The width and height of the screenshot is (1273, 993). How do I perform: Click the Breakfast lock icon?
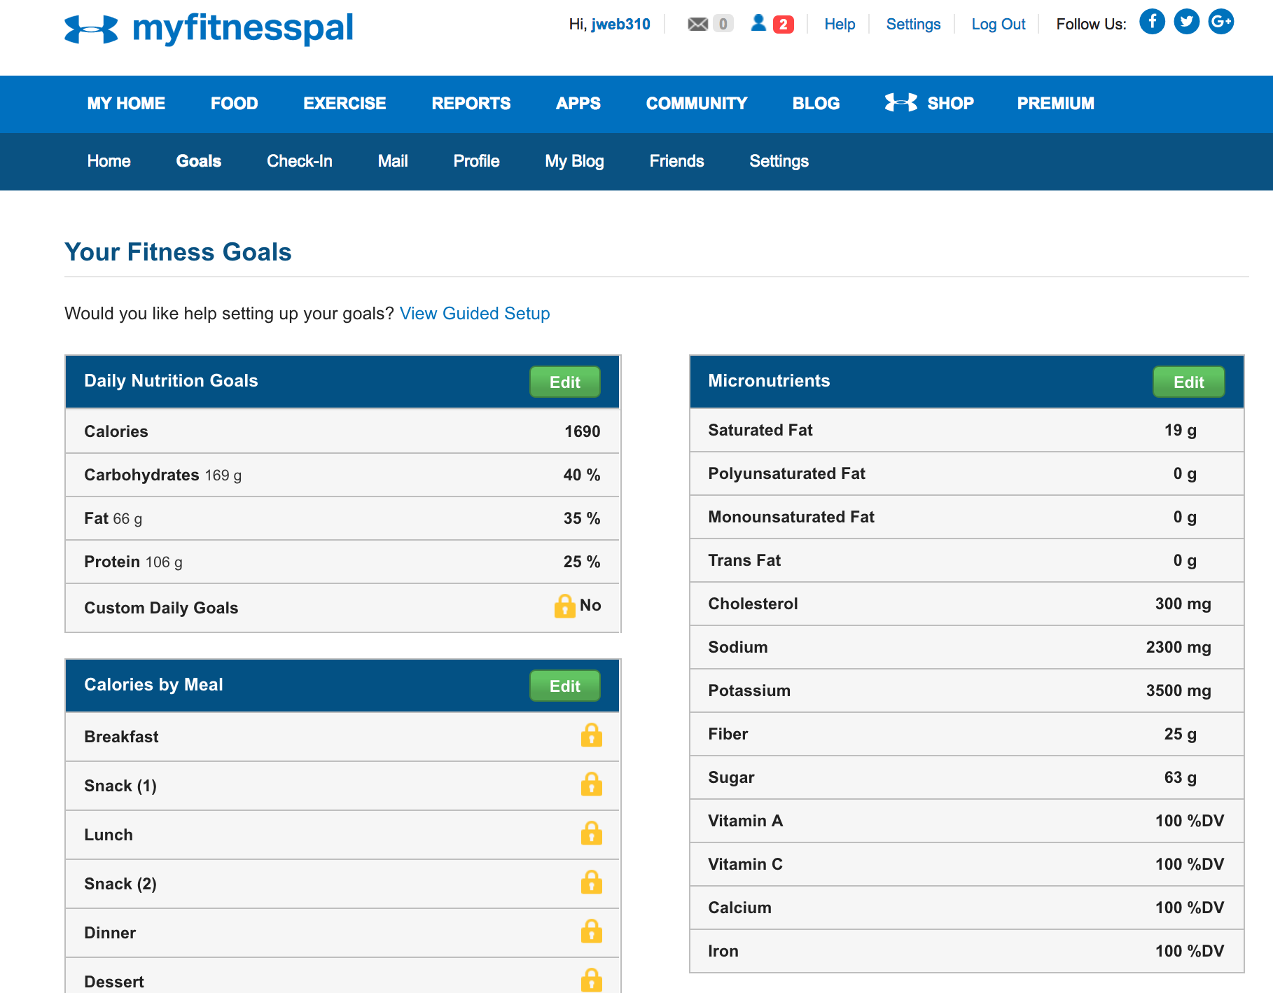click(592, 735)
